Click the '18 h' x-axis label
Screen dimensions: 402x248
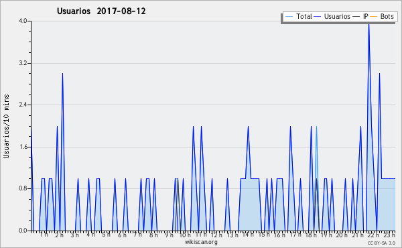(x=311, y=235)
